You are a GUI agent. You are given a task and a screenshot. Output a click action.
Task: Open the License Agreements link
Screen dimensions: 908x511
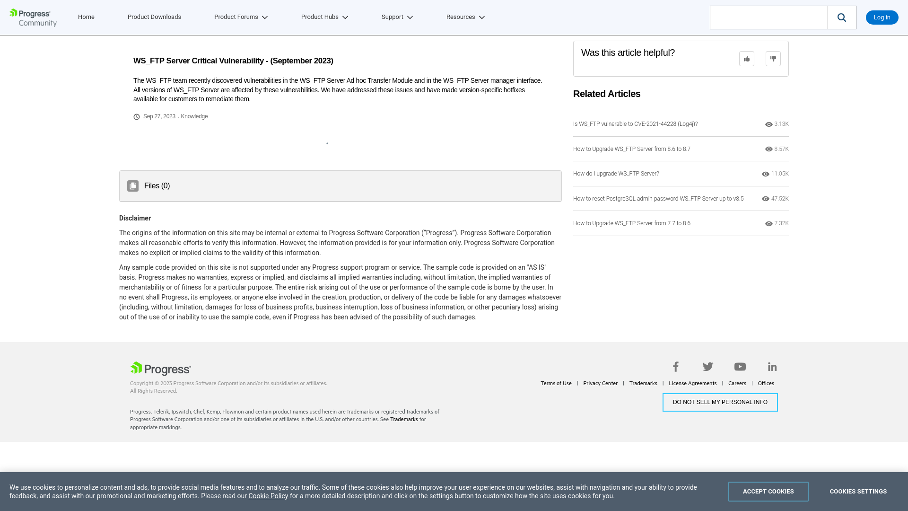pyautogui.click(x=692, y=383)
